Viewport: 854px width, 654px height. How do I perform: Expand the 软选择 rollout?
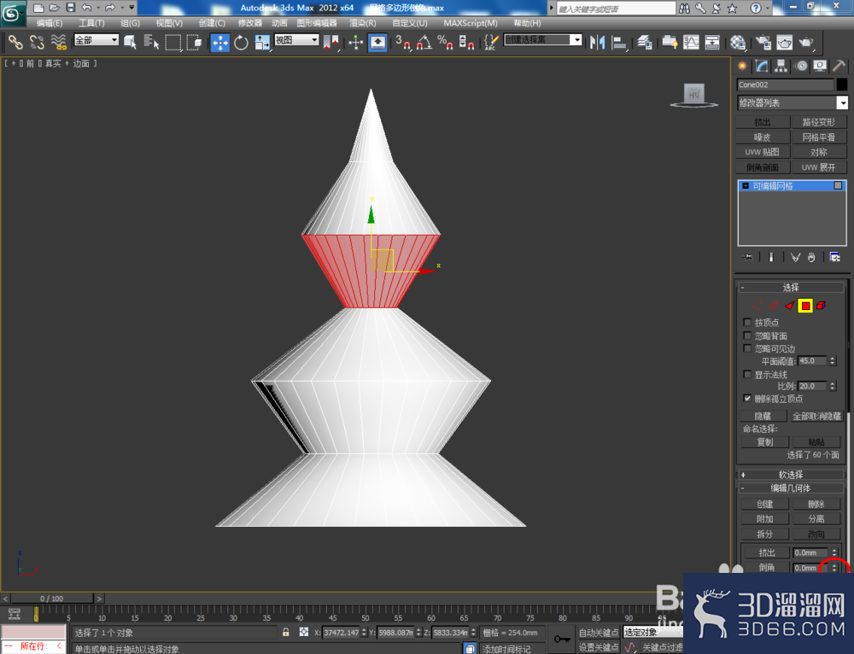[790, 475]
